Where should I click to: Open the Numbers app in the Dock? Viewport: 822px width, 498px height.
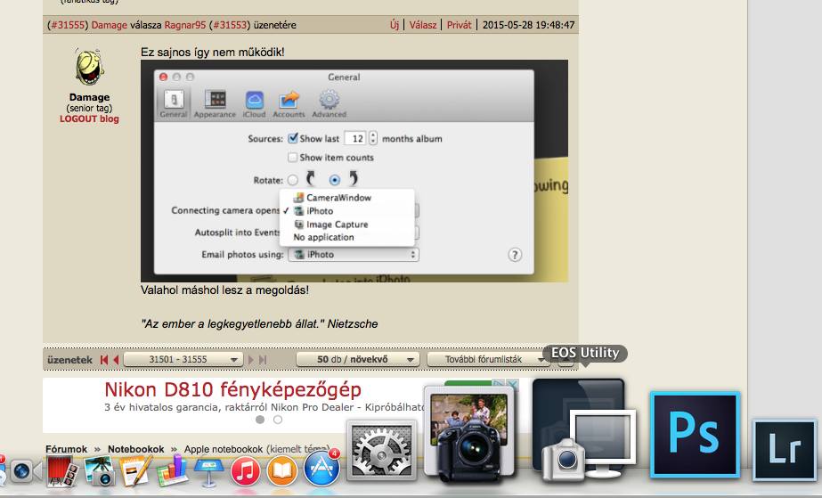(x=173, y=470)
